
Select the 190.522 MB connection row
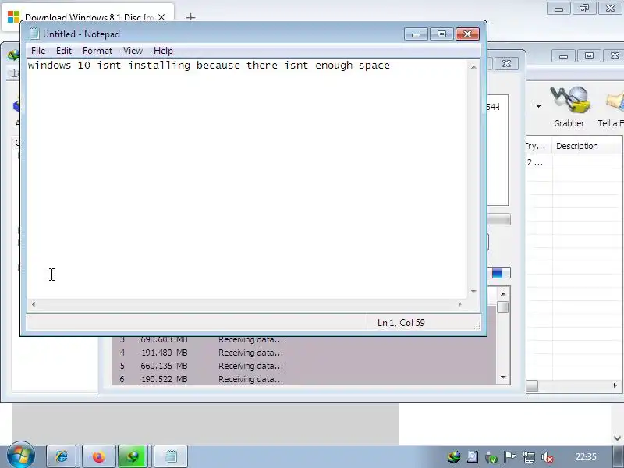click(x=304, y=379)
